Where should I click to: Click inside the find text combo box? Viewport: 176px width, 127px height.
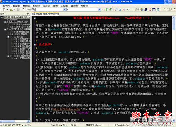48,9
